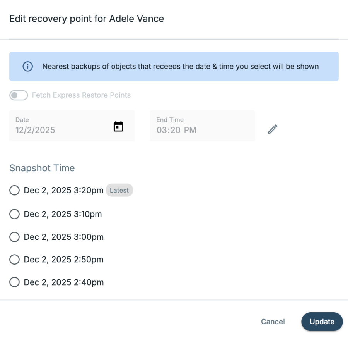This screenshot has width=348, height=339.
Task: Select the Dec 2, 2025 3:20pm radio button
Action: pyautogui.click(x=14, y=191)
